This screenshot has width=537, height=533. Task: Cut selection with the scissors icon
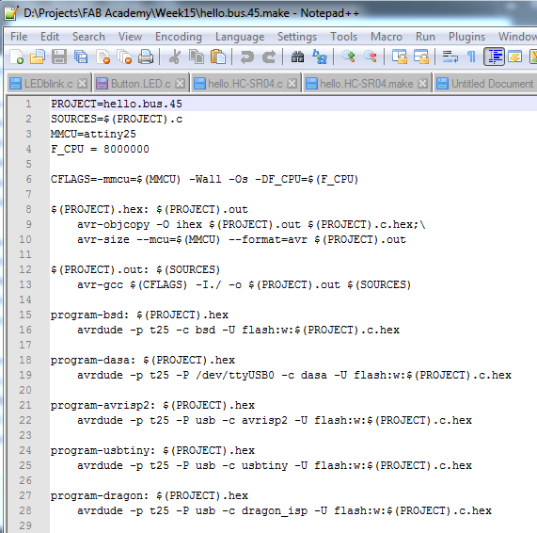[x=175, y=57]
